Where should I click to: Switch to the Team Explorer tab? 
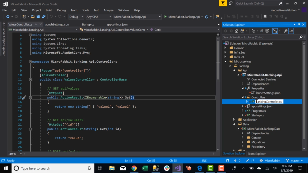257,154
